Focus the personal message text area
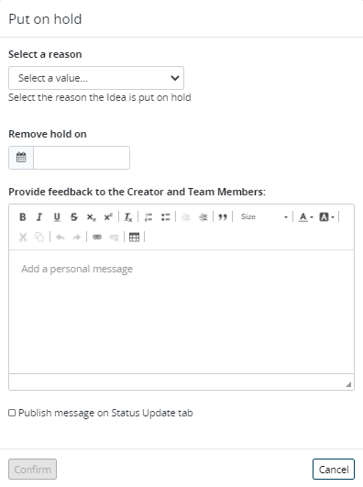This screenshot has height=487, width=363. 181,312
